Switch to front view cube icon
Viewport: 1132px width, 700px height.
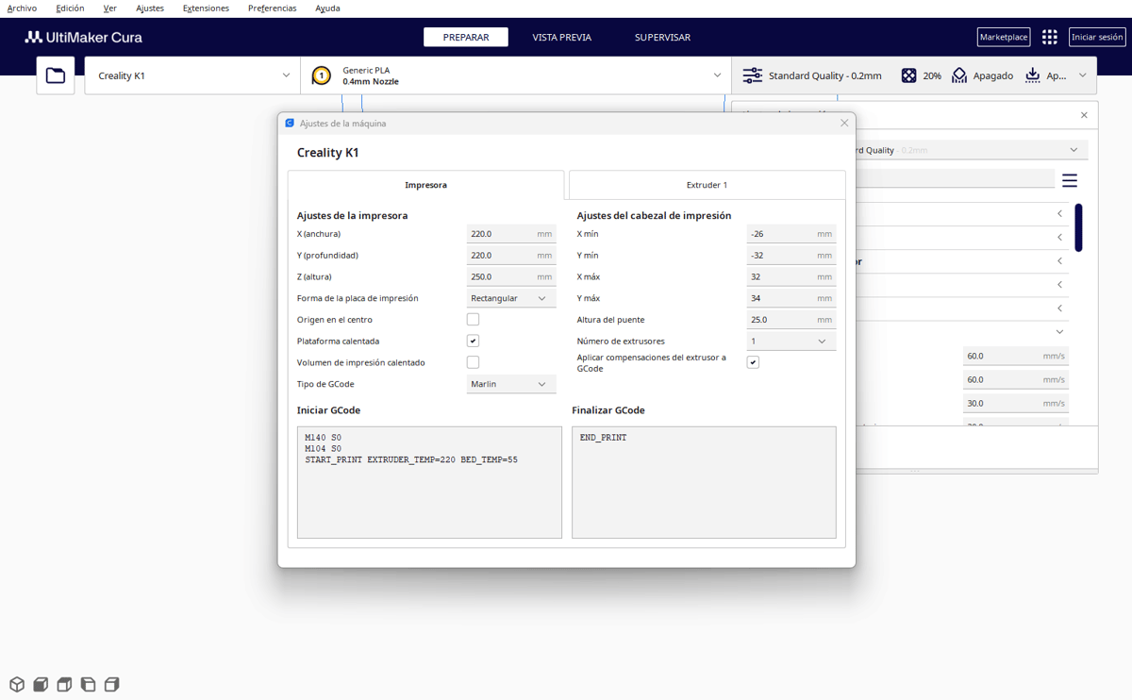[41, 684]
